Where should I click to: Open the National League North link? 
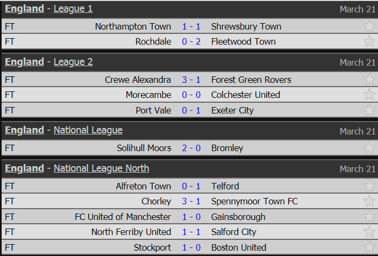tap(101, 168)
